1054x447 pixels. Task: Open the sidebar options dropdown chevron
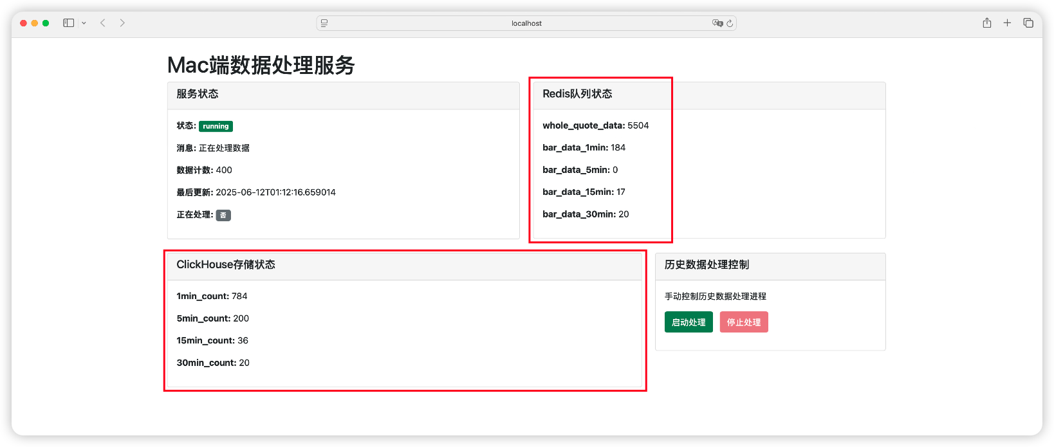coord(84,23)
